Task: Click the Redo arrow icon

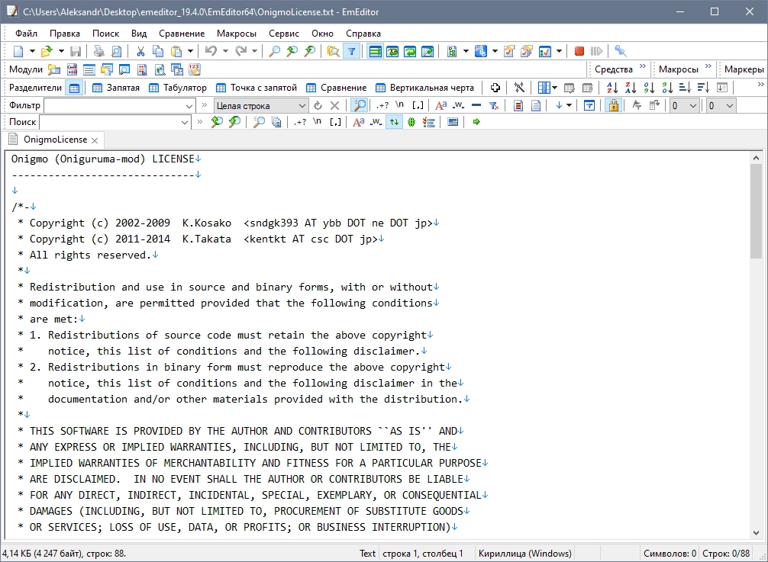Action: tap(240, 51)
